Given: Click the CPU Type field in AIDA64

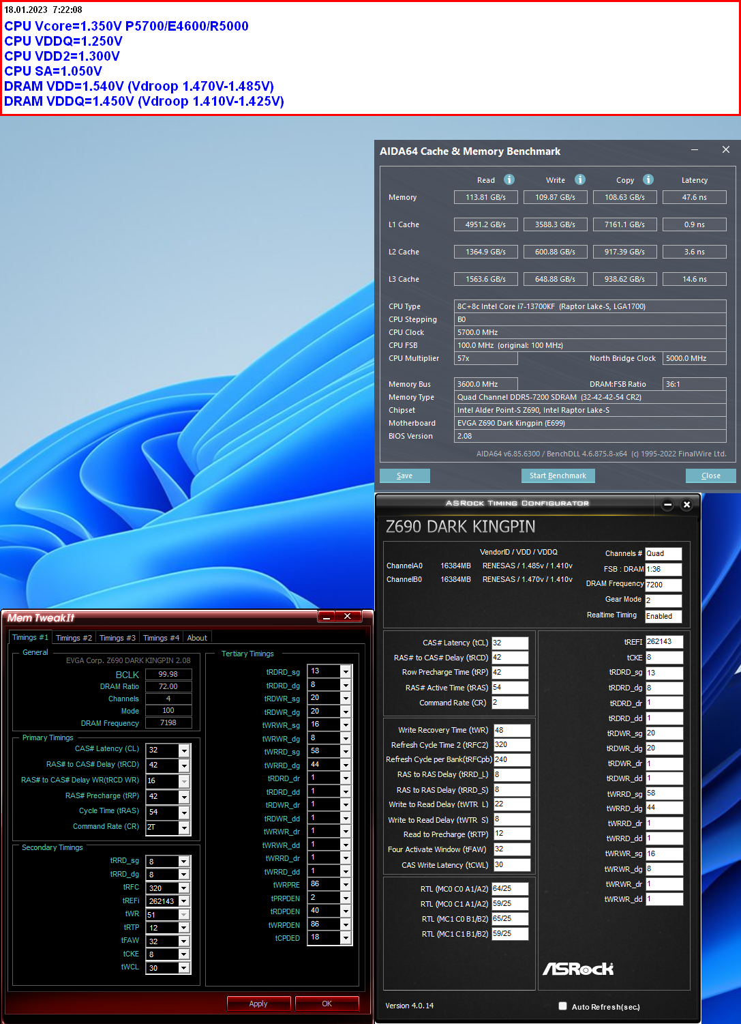Looking at the screenshot, I should [590, 306].
